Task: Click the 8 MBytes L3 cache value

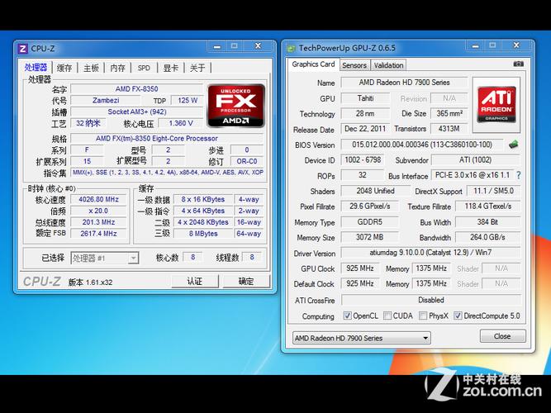Action: 203,234
